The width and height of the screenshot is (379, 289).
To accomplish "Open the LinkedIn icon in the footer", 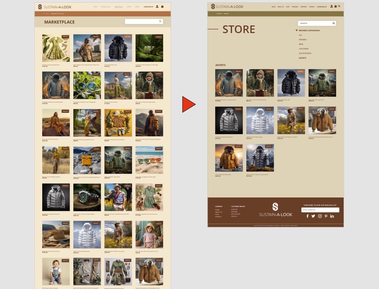I will click(x=332, y=216).
